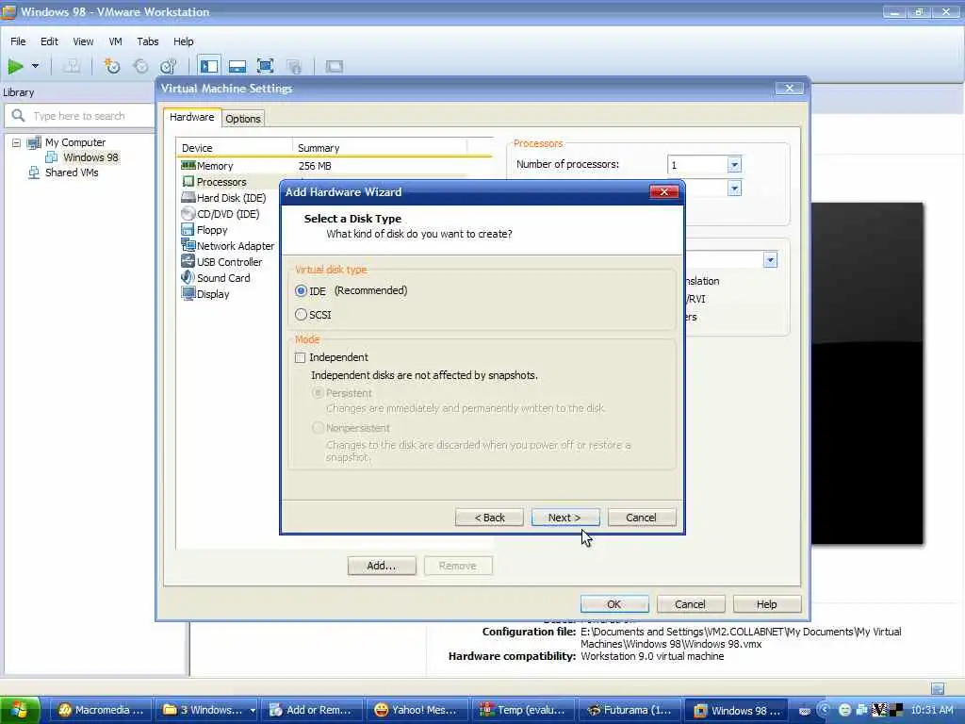Toggle the library sidebar view icon
Screen dimensions: 965x724
tap(208, 66)
